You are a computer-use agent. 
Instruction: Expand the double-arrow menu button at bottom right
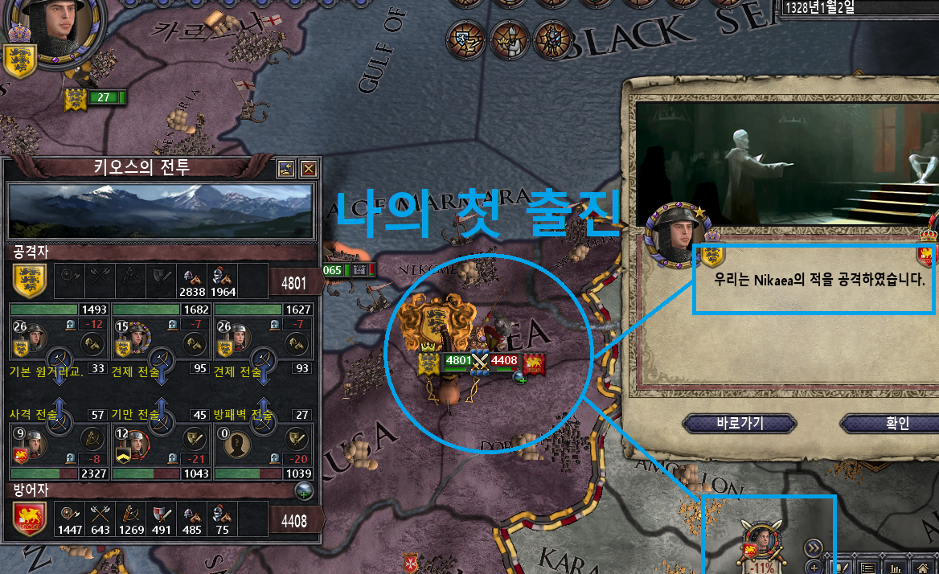pos(813,547)
